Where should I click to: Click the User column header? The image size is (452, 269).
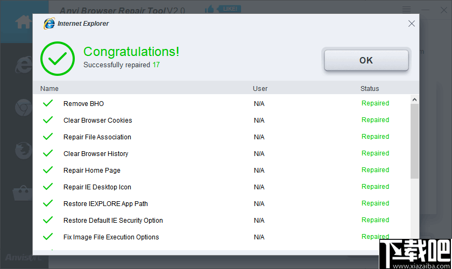(x=260, y=89)
